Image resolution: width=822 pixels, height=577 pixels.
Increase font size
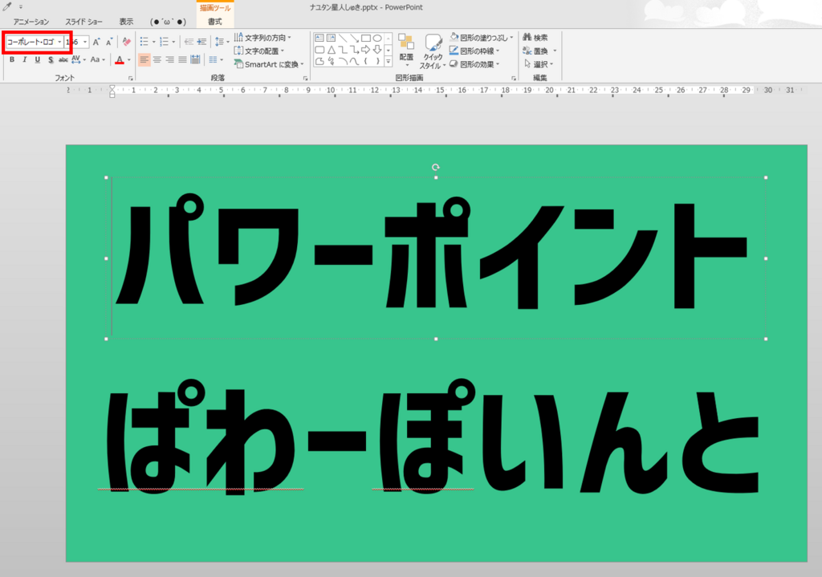tap(96, 42)
